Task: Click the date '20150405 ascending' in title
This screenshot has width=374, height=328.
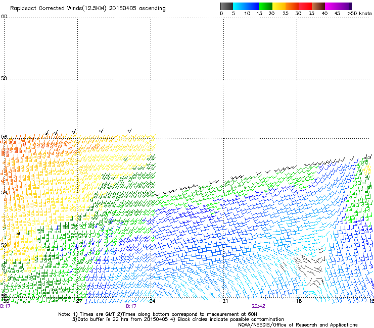Action: pos(137,9)
